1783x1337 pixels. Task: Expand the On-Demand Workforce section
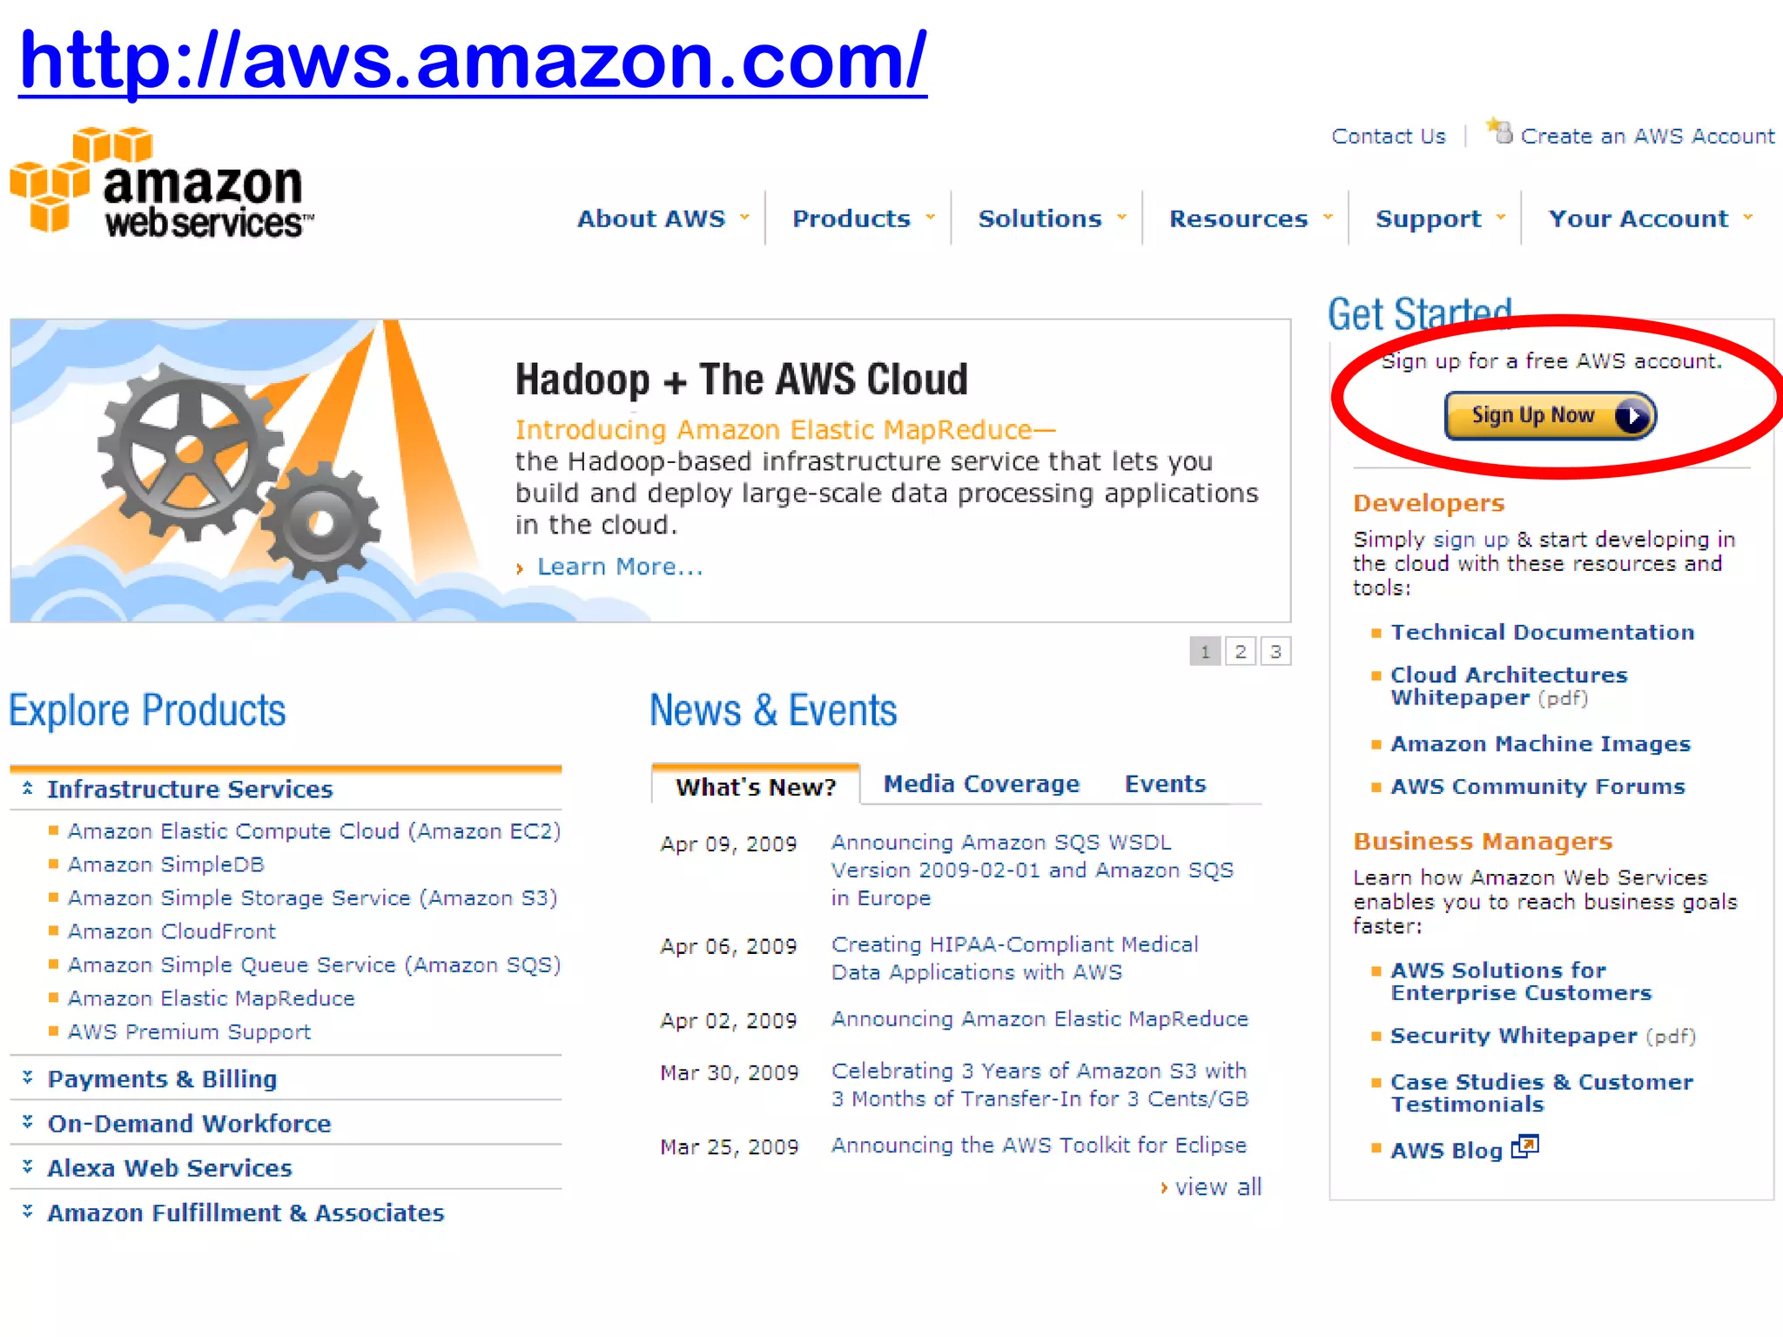coord(189,1123)
